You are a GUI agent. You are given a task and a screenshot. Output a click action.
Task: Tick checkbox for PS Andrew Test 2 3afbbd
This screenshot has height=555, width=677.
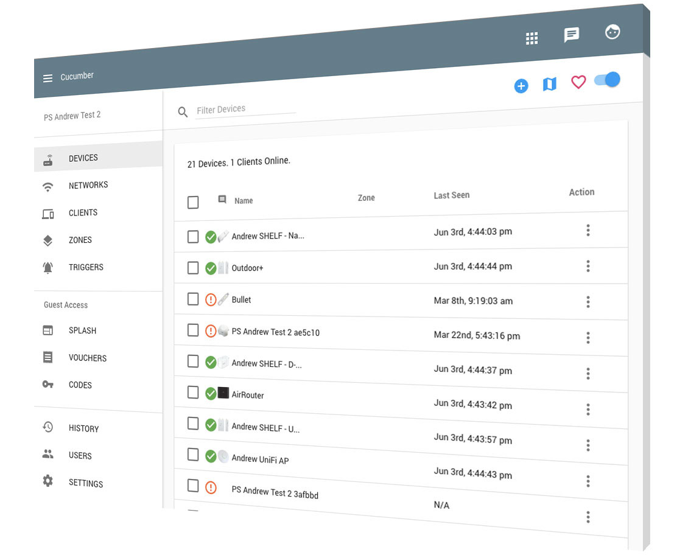pyautogui.click(x=193, y=486)
